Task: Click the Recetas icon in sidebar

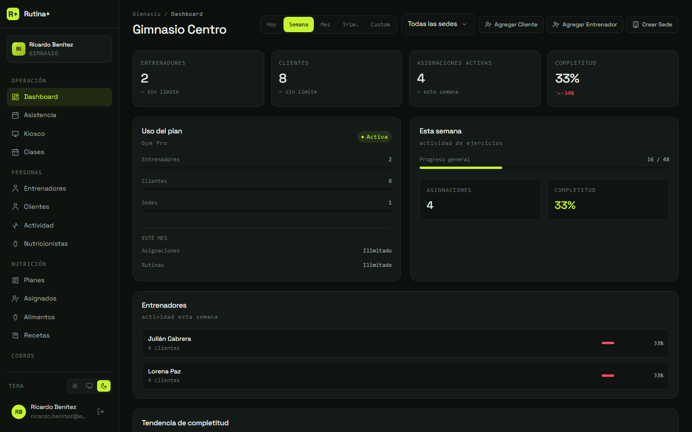Action: 15,336
